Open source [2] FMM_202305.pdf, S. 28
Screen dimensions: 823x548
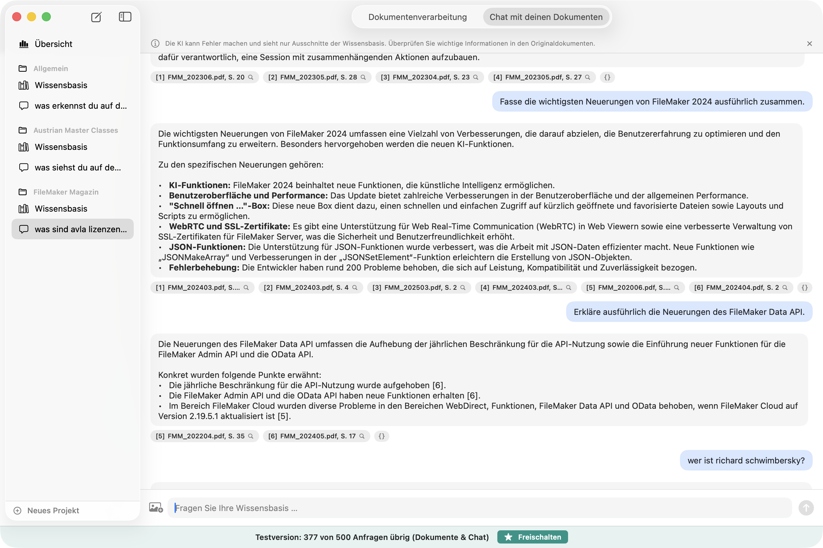317,77
